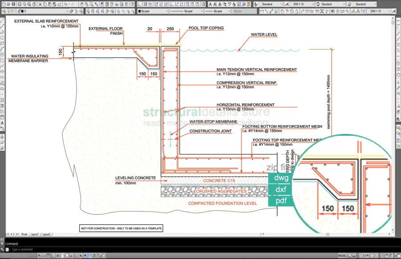The height and width of the screenshot is (259, 401).
Task: Click the dwg download button
Action: coord(281,178)
